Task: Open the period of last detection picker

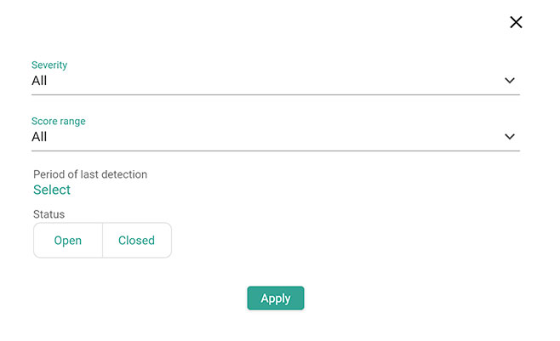Action: point(52,190)
